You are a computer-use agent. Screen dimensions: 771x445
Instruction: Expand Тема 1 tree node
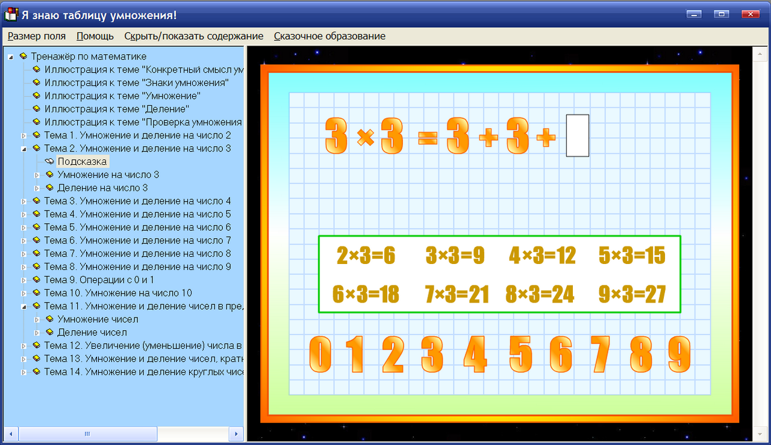pyautogui.click(x=23, y=135)
